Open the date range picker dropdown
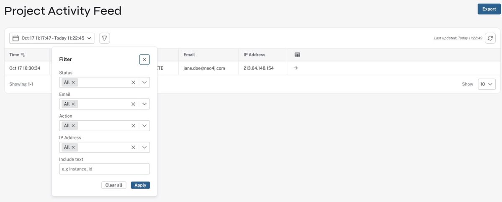 point(52,38)
